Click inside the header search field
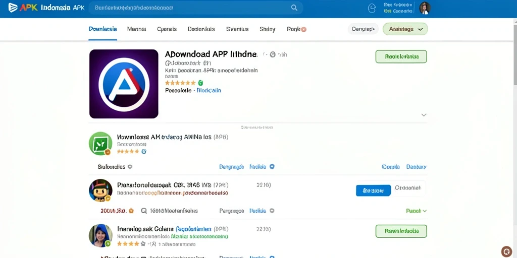Image resolution: width=517 pixels, height=258 pixels. (x=196, y=8)
